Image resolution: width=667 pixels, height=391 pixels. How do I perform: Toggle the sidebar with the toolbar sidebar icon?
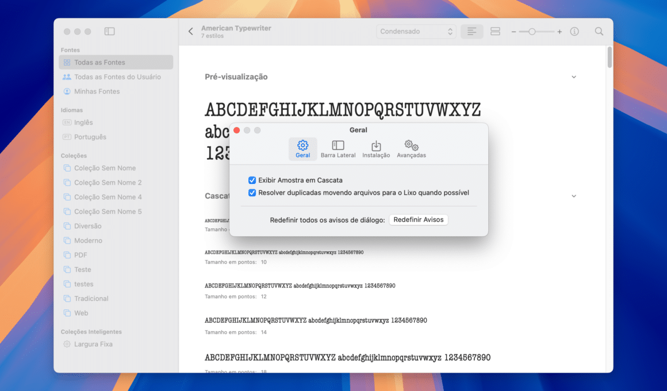[109, 31]
